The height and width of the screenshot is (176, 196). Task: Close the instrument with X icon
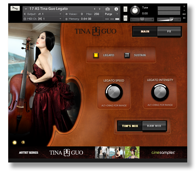point(184,6)
